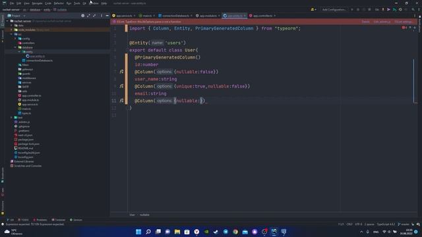Viewport: 422px width, 237px height.
Task: Expand all nodes in the Project panel
Action: point(88,16)
